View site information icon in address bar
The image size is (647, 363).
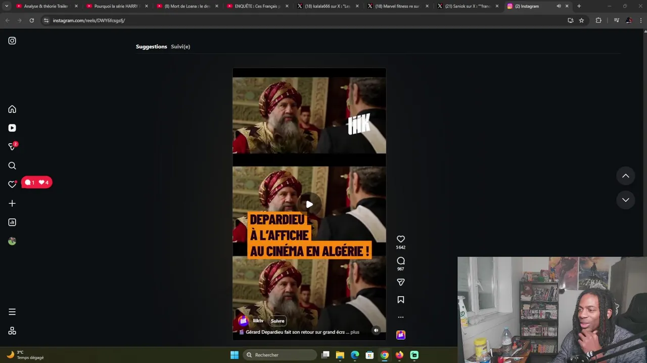pyautogui.click(x=46, y=20)
